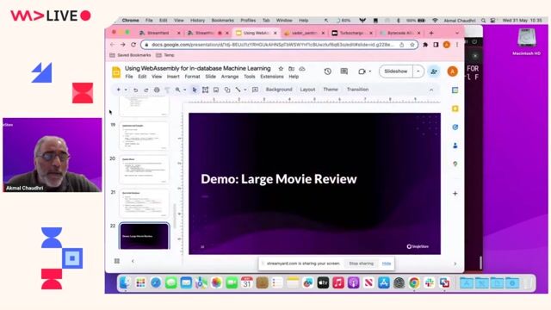Click the zoom magnifier icon

[x=178, y=90]
